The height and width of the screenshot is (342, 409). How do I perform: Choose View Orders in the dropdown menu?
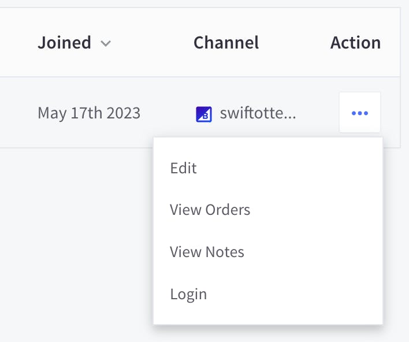(210, 210)
